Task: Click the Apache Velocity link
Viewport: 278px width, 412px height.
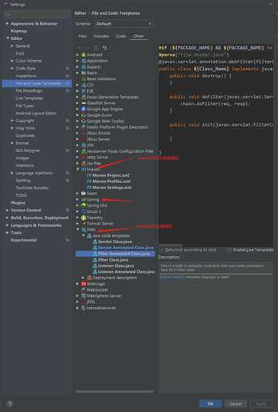Action: pos(172,277)
